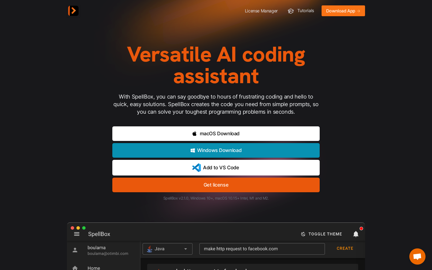Click the SpellBox title in the app bar
This screenshot has height=270, width=432.
99,234
